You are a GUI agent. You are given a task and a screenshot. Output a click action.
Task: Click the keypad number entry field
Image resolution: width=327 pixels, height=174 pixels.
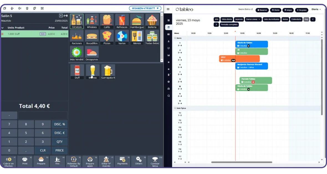pyautogui.click(x=43, y=115)
